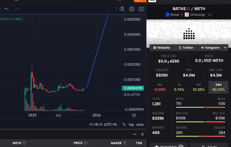Reset chart view target icon
Viewport: 231px width, 147px height.
tap(134, 115)
